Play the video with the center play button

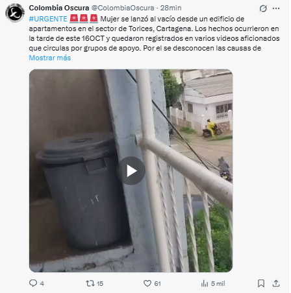(x=131, y=170)
